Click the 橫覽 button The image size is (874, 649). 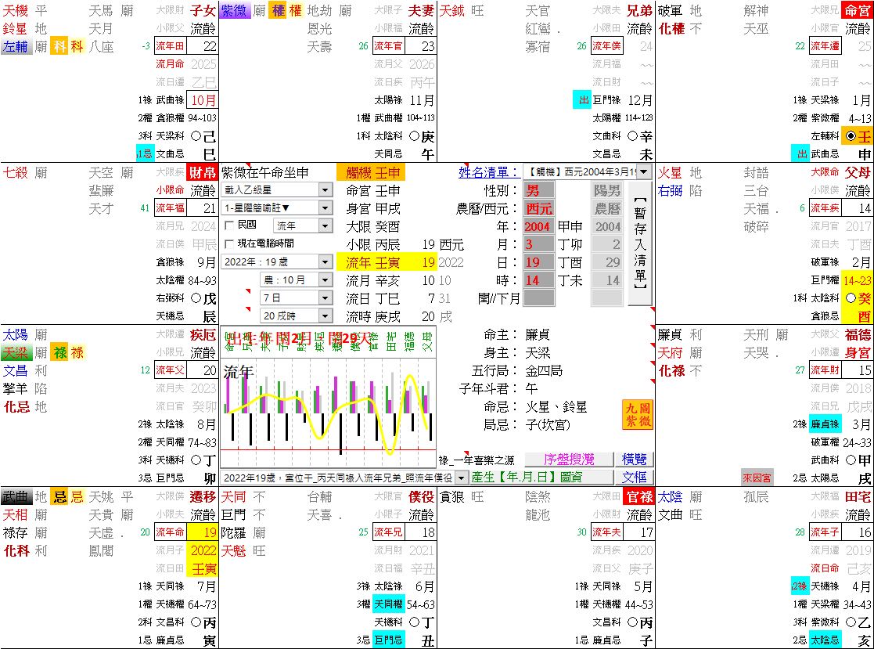tap(634, 460)
